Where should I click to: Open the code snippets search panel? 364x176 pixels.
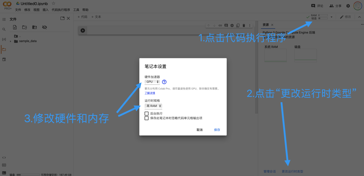point(4,29)
